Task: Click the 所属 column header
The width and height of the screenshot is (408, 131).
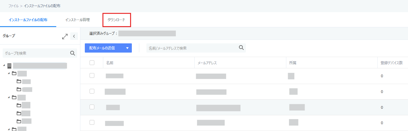Action: click(293, 63)
